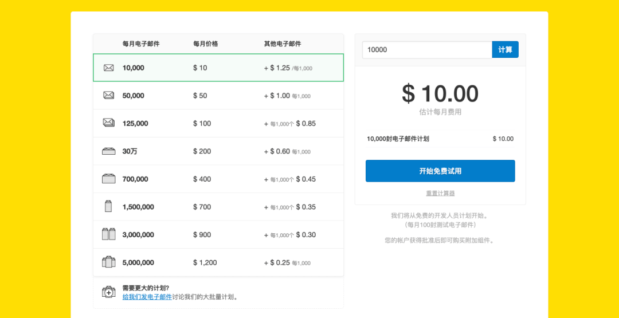Click the envelope stack icon for 30万 plan
Viewport: 619px width, 318px height.
point(108,151)
